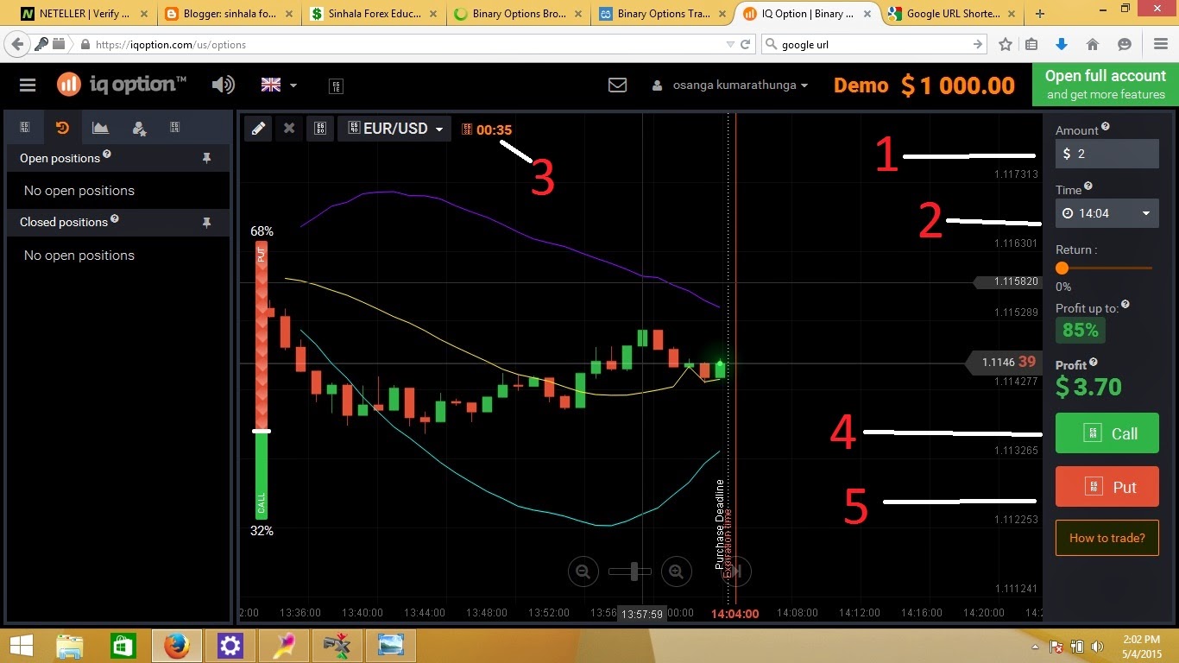Show help for Closed positions

pyautogui.click(x=115, y=218)
